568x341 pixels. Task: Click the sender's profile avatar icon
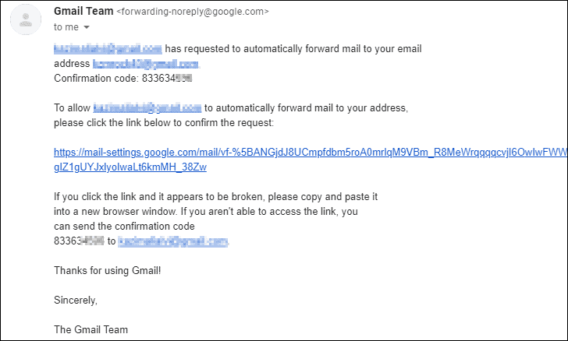(x=26, y=20)
